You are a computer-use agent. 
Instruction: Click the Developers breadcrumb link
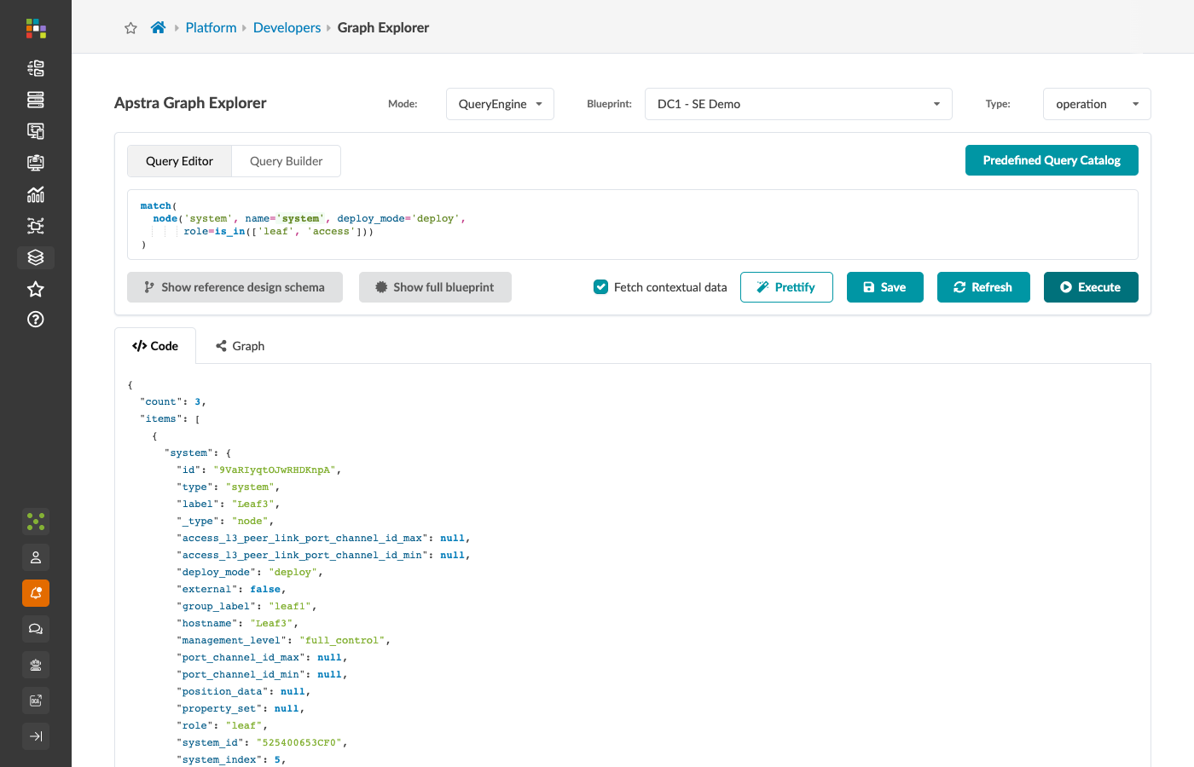tap(287, 27)
